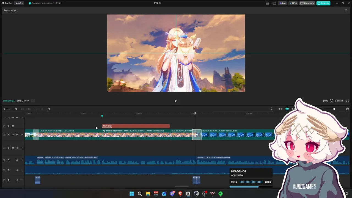
Task: Click the pointer selection tool icon
Action: [4, 109]
